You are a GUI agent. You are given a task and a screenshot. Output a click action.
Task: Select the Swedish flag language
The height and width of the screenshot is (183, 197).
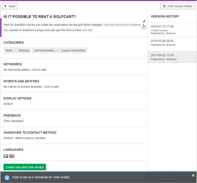click(x=6, y=156)
